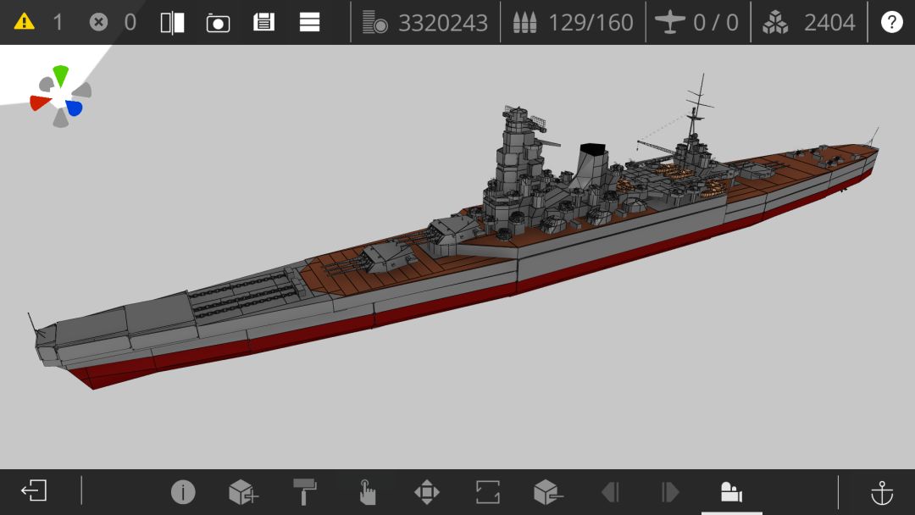Click the block count 2404 cubes icon

[775, 22]
